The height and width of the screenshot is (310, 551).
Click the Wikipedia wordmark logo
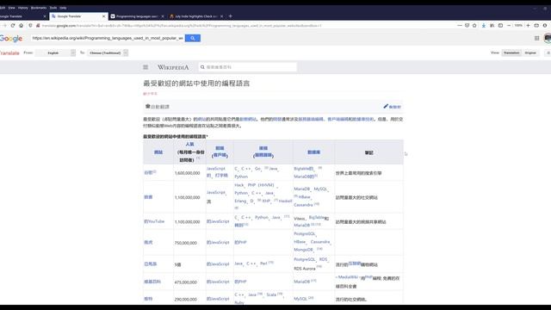[x=173, y=67]
